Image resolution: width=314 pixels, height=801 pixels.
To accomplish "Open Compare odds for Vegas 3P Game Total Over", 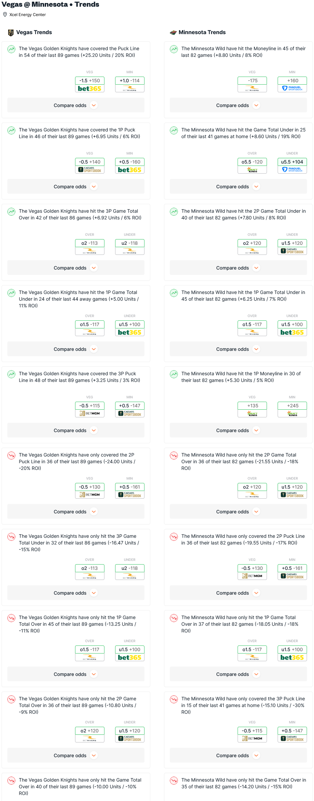I will point(76,268).
